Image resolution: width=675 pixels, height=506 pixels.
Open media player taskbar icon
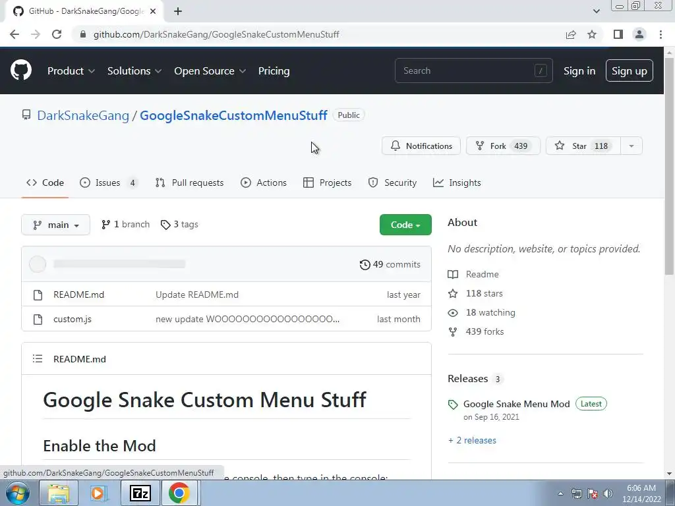tap(99, 493)
